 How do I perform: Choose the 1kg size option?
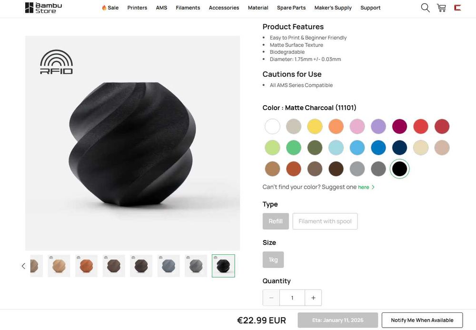[273, 260]
